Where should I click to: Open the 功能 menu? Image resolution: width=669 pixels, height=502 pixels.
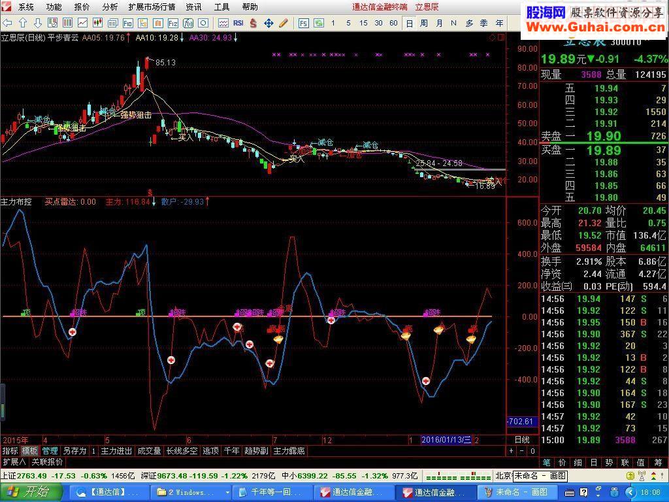point(54,7)
